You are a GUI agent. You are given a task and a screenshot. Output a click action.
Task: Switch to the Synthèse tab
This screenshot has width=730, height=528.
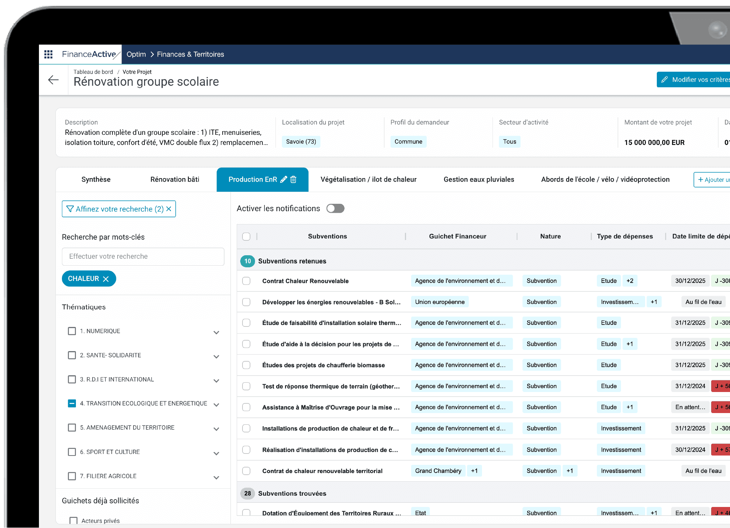(96, 179)
